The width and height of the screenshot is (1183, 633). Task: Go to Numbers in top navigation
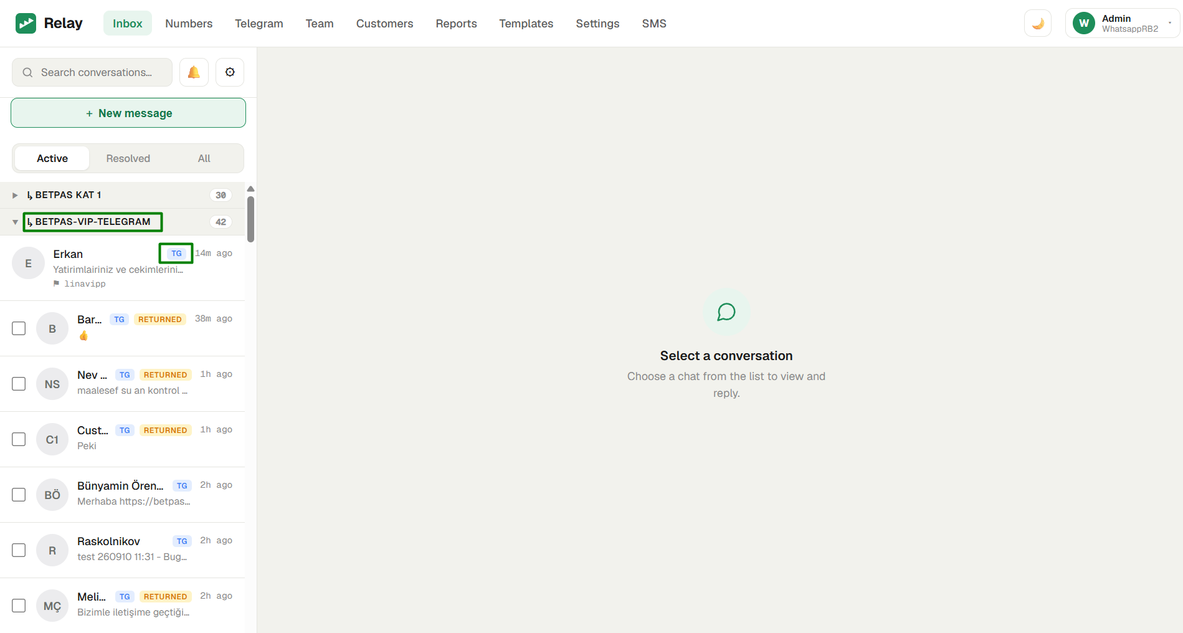click(x=189, y=23)
